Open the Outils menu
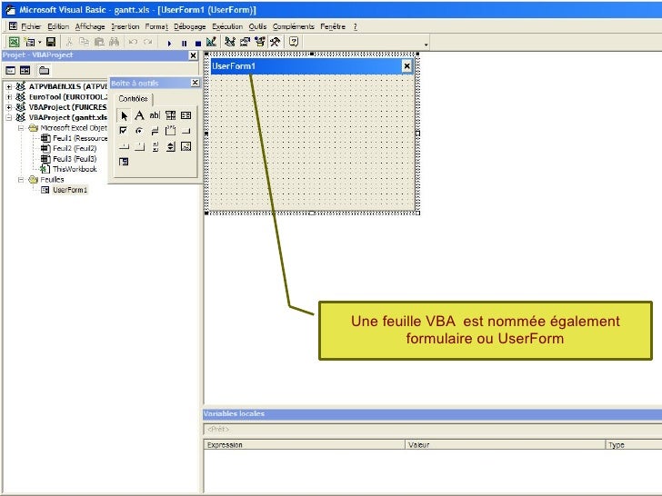The height and width of the screenshot is (496, 662). click(257, 26)
